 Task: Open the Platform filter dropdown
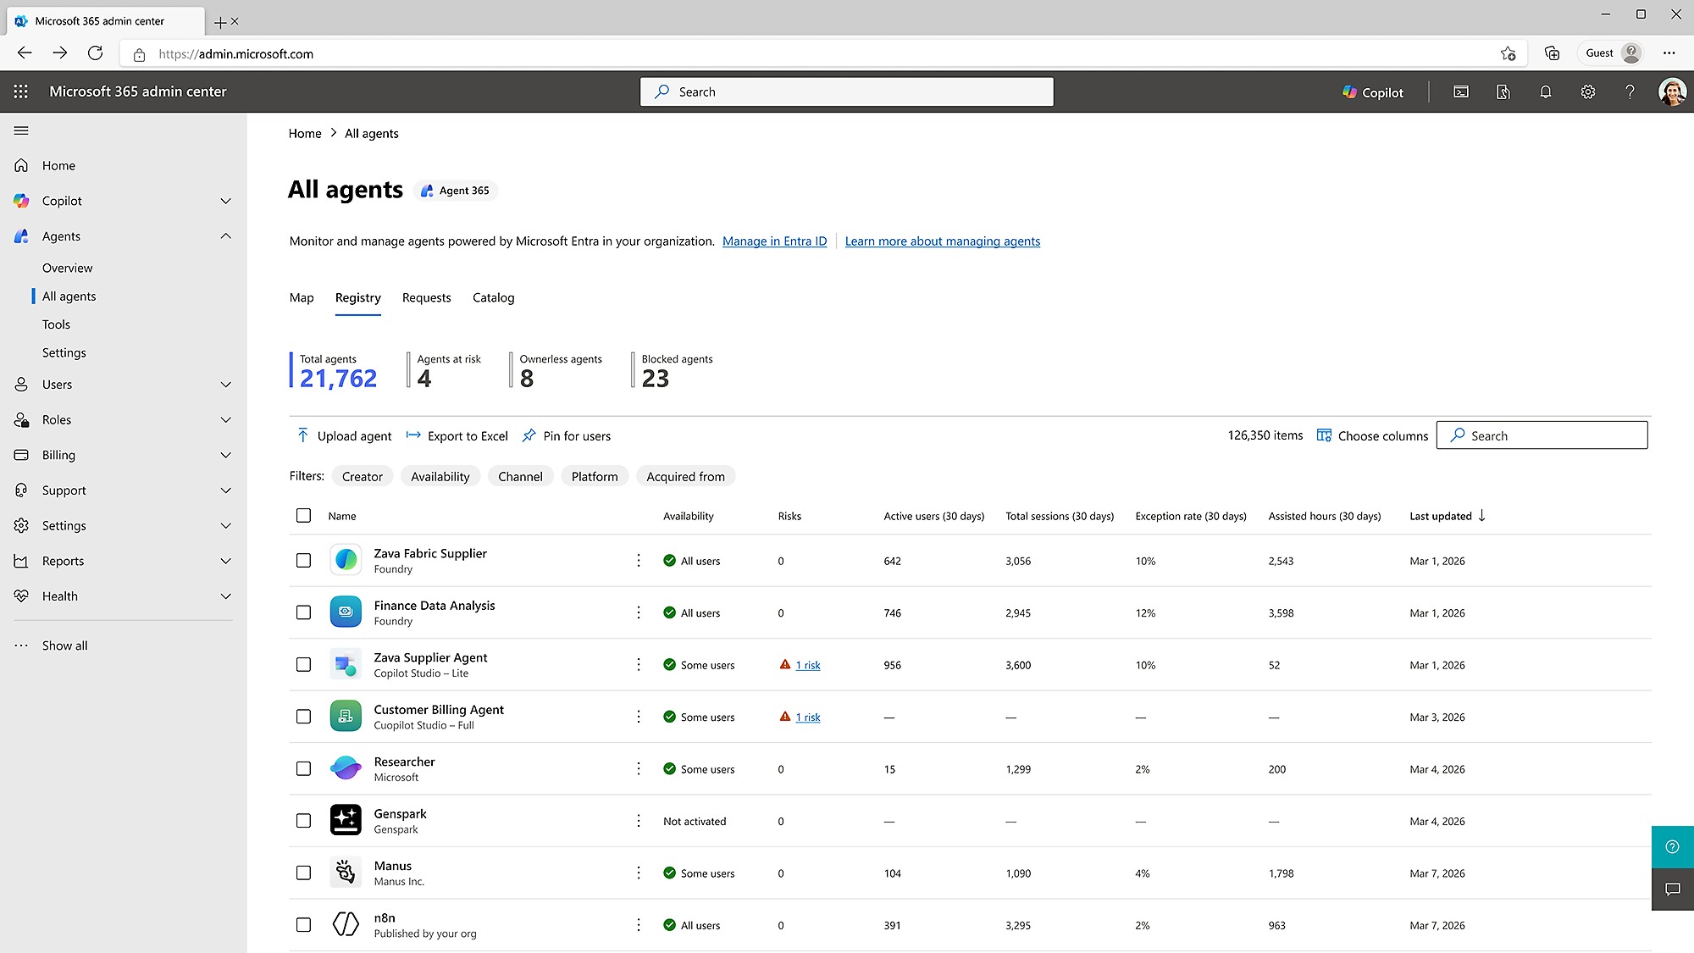[x=595, y=476]
